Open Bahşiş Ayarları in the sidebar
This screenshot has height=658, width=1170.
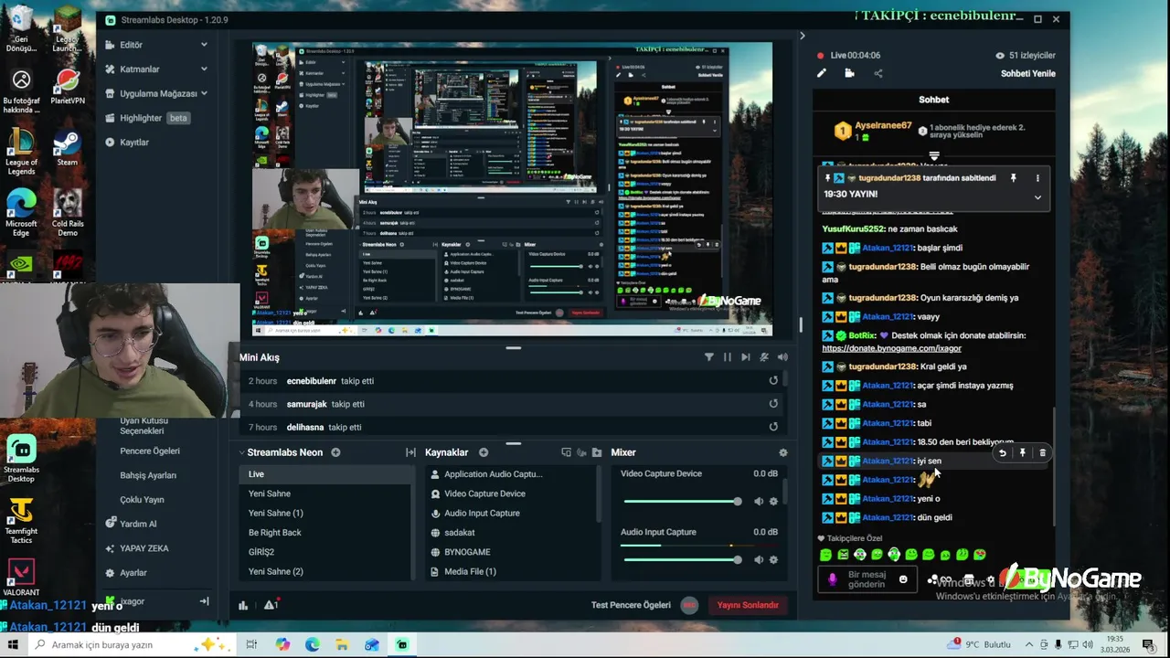click(x=148, y=475)
